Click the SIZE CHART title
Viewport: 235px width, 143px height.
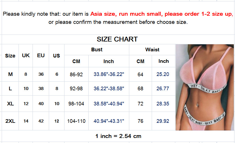click(x=117, y=39)
